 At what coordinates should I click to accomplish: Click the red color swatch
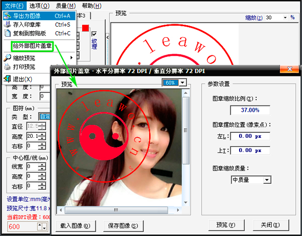tap(86, 28)
